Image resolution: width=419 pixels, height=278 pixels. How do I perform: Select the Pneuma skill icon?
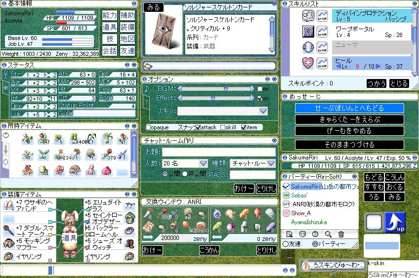click(308, 47)
